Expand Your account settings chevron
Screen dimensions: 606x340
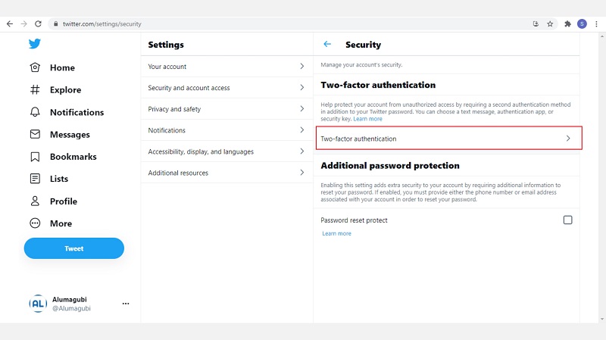point(301,67)
